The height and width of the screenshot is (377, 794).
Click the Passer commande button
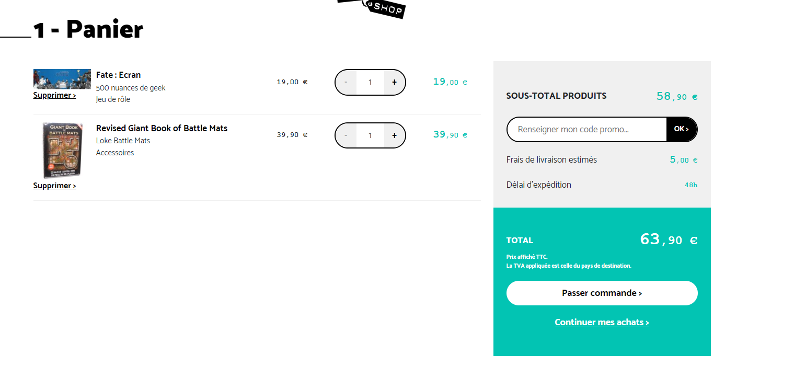(602, 293)
